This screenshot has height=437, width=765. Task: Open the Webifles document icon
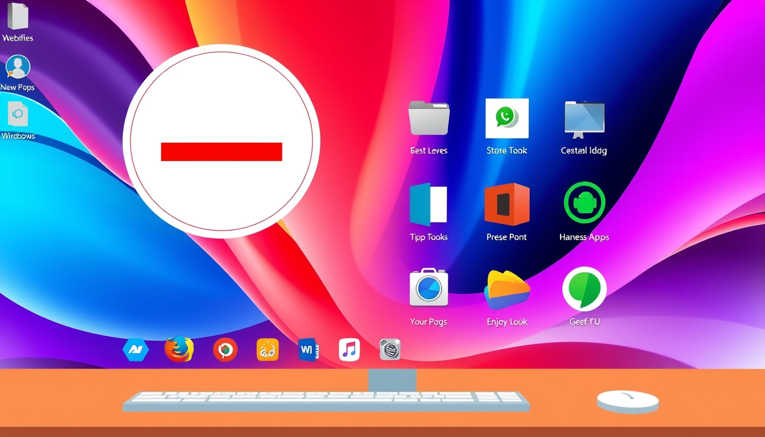[18, 15]
